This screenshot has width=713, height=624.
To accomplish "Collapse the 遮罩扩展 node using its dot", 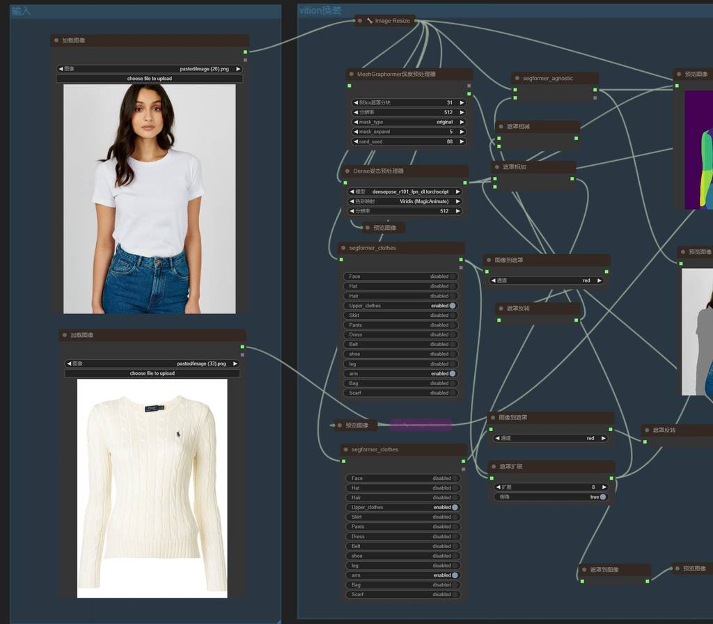I will (x=494, y=467).
